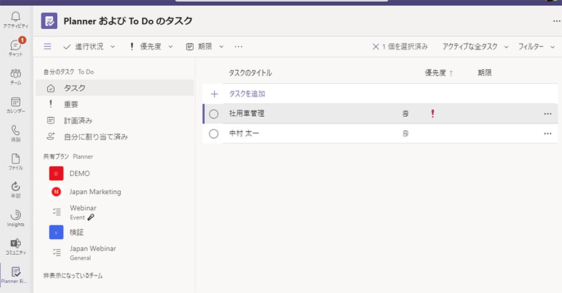Click the toolbar overflow ellipsis after 期限
The width and height of the screenshot is (562, 293).
(239, 47)
